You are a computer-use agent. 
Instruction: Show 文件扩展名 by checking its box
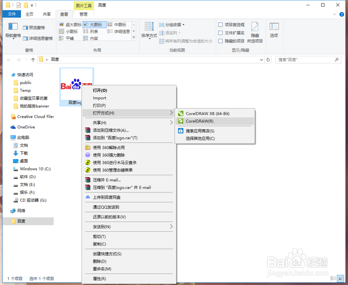pyautogui.click(x=221, y=32)
